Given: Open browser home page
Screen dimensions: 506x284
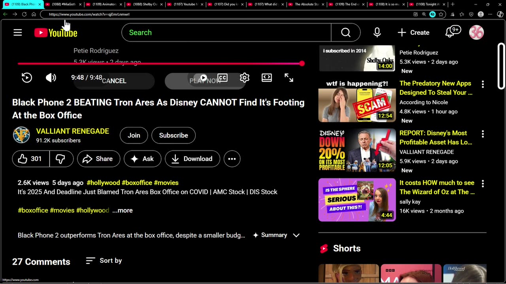Looking at the screenshot, I should tap(34, 14).
